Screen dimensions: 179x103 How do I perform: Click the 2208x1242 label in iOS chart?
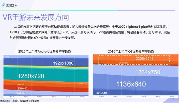pyautogui.click(x=145, y=58)
